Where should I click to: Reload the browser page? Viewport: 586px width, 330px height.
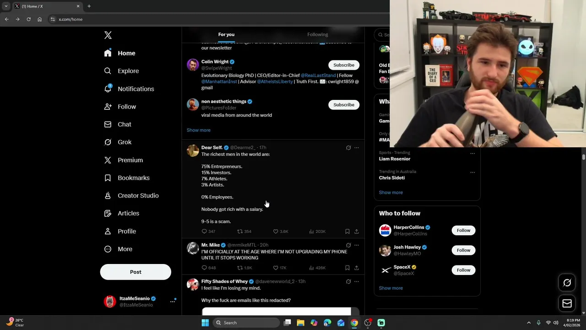click(x=28, y=19)
